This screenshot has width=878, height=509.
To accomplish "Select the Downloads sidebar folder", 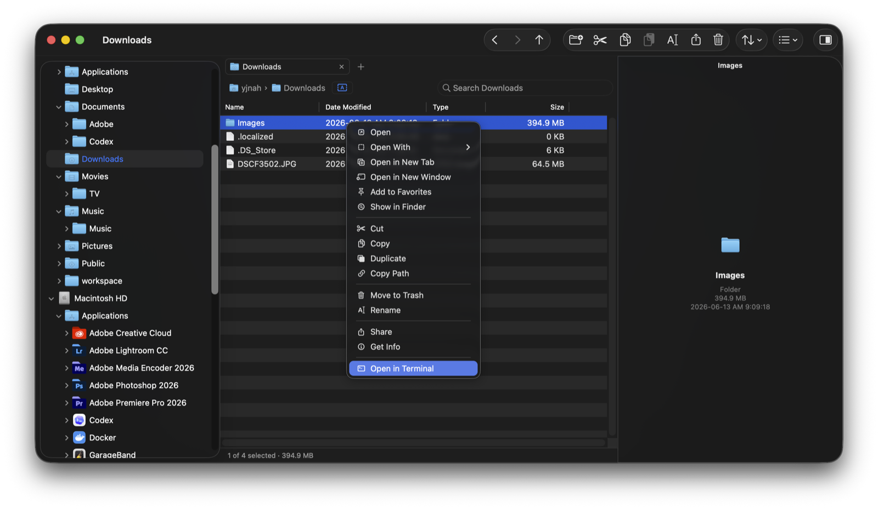I will point(125,159).
